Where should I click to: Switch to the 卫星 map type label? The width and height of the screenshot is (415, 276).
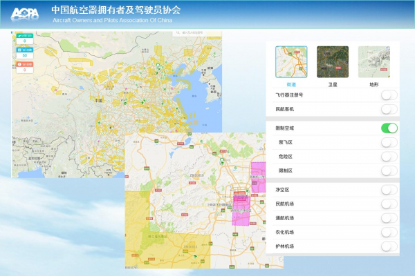(333, 84)
